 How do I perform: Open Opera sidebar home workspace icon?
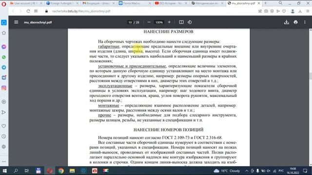pyautogui.click(x=4, y=22)
